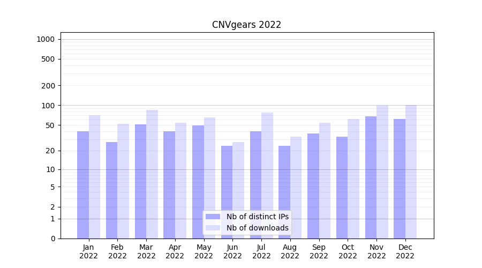482x268 pixels.
Task: Select the 'Nb of downloads' legend label
Action: coord(257,228)
